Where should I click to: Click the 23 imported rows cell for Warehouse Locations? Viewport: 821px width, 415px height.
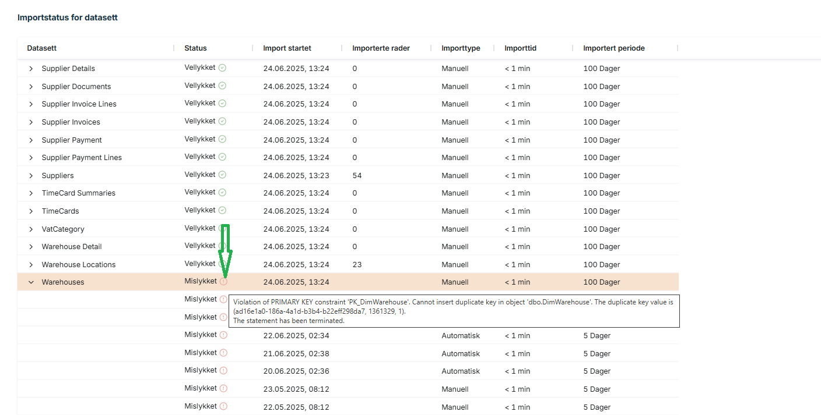pyautogui.click(x=357, y=265)
